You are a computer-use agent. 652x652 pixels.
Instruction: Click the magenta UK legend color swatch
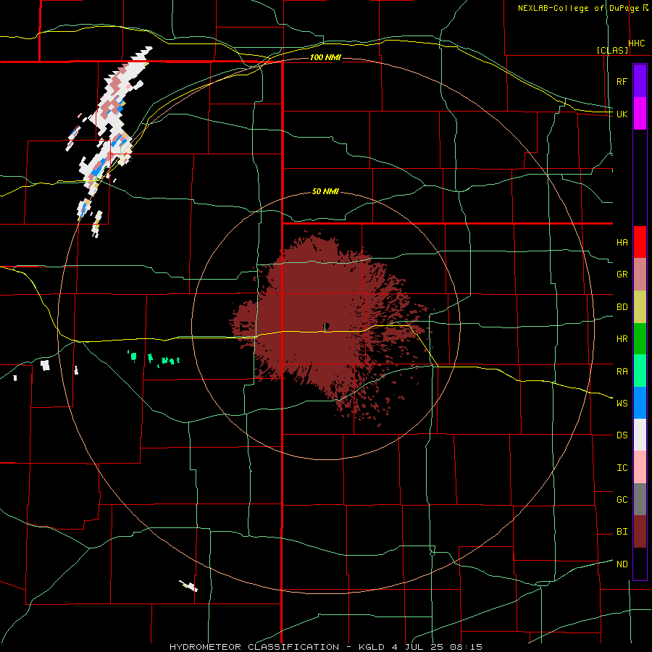(640, 114)
